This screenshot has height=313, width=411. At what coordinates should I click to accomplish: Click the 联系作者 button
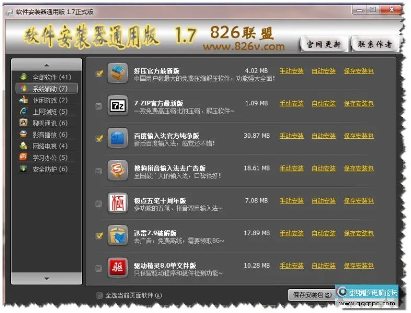[x=375, y=44]
